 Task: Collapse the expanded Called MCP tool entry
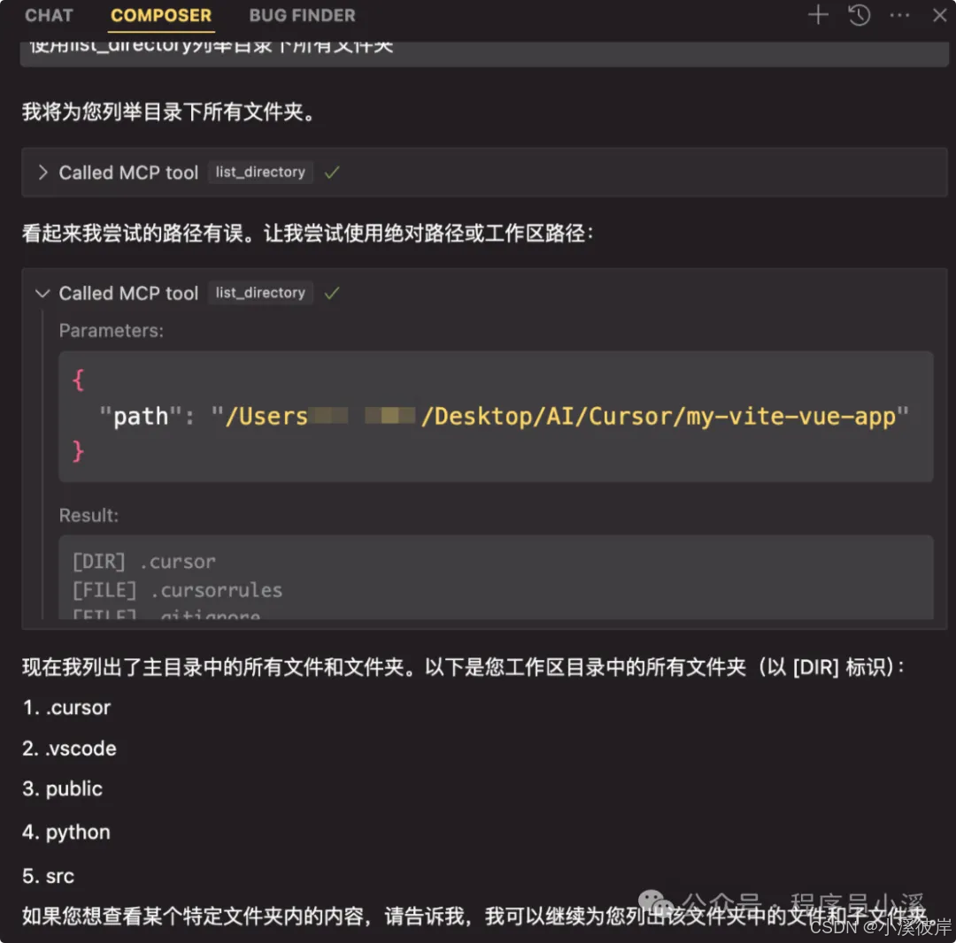(42, 293)
